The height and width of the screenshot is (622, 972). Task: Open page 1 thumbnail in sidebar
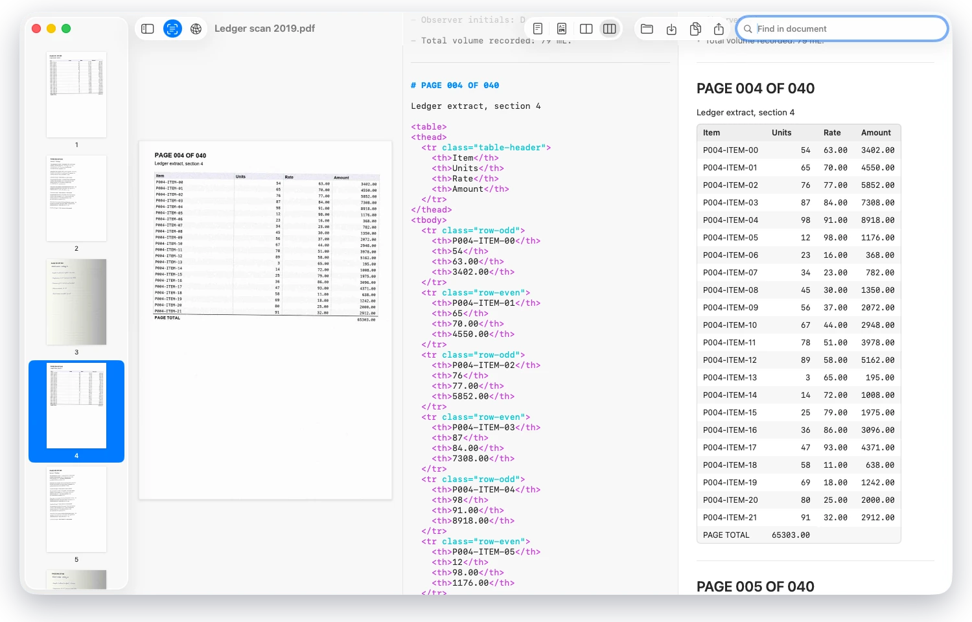click(76, 95)
